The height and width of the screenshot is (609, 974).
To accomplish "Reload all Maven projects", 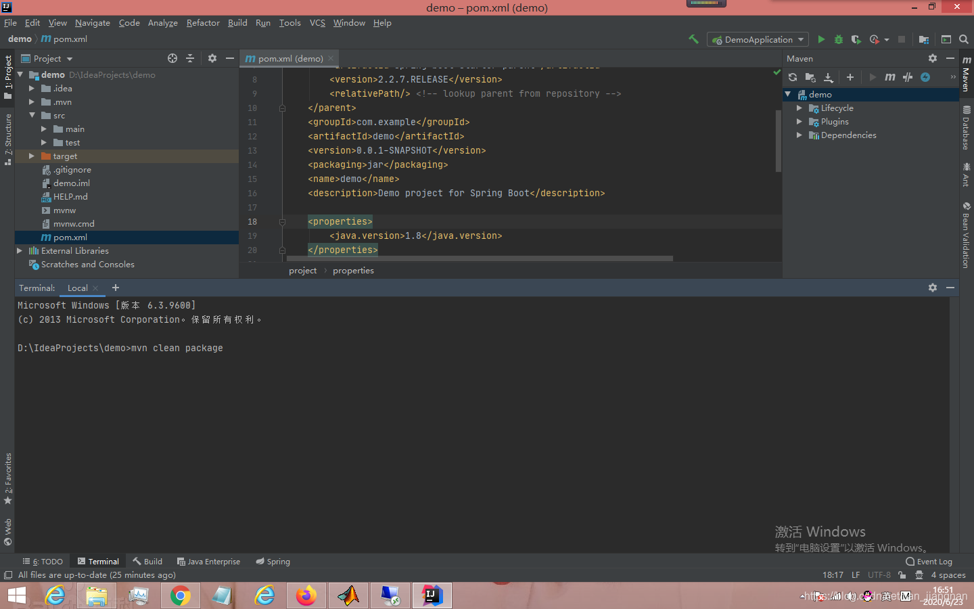I will coord(792,77).
